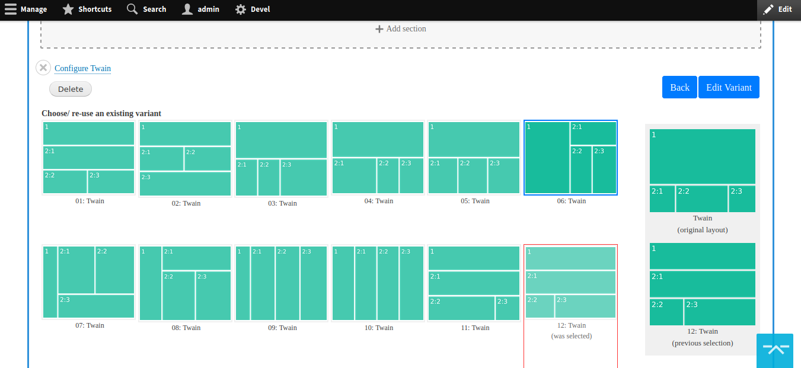Click the Edit Variant button
801x368 pixels.
[x=729, y=87]
